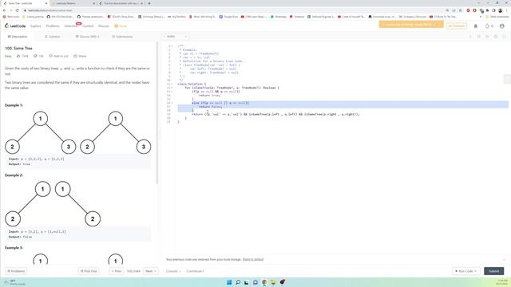This screenshot has width=511, height=287.
Task: Click the Contribute link
Action: click(195, 271)
